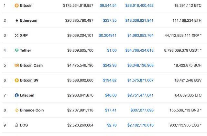This screenshot has width=207, height=136.
Task: Click Tether volume $34,766,424,613
Action: [x=139, y=50]
